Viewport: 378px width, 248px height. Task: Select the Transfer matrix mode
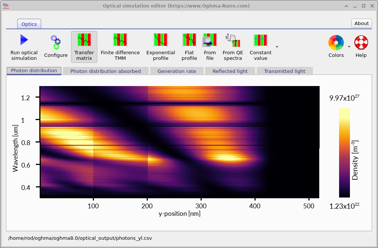click(84, 47)
